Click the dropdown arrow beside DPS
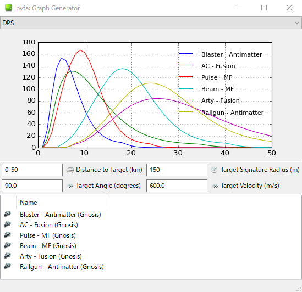 297,23
